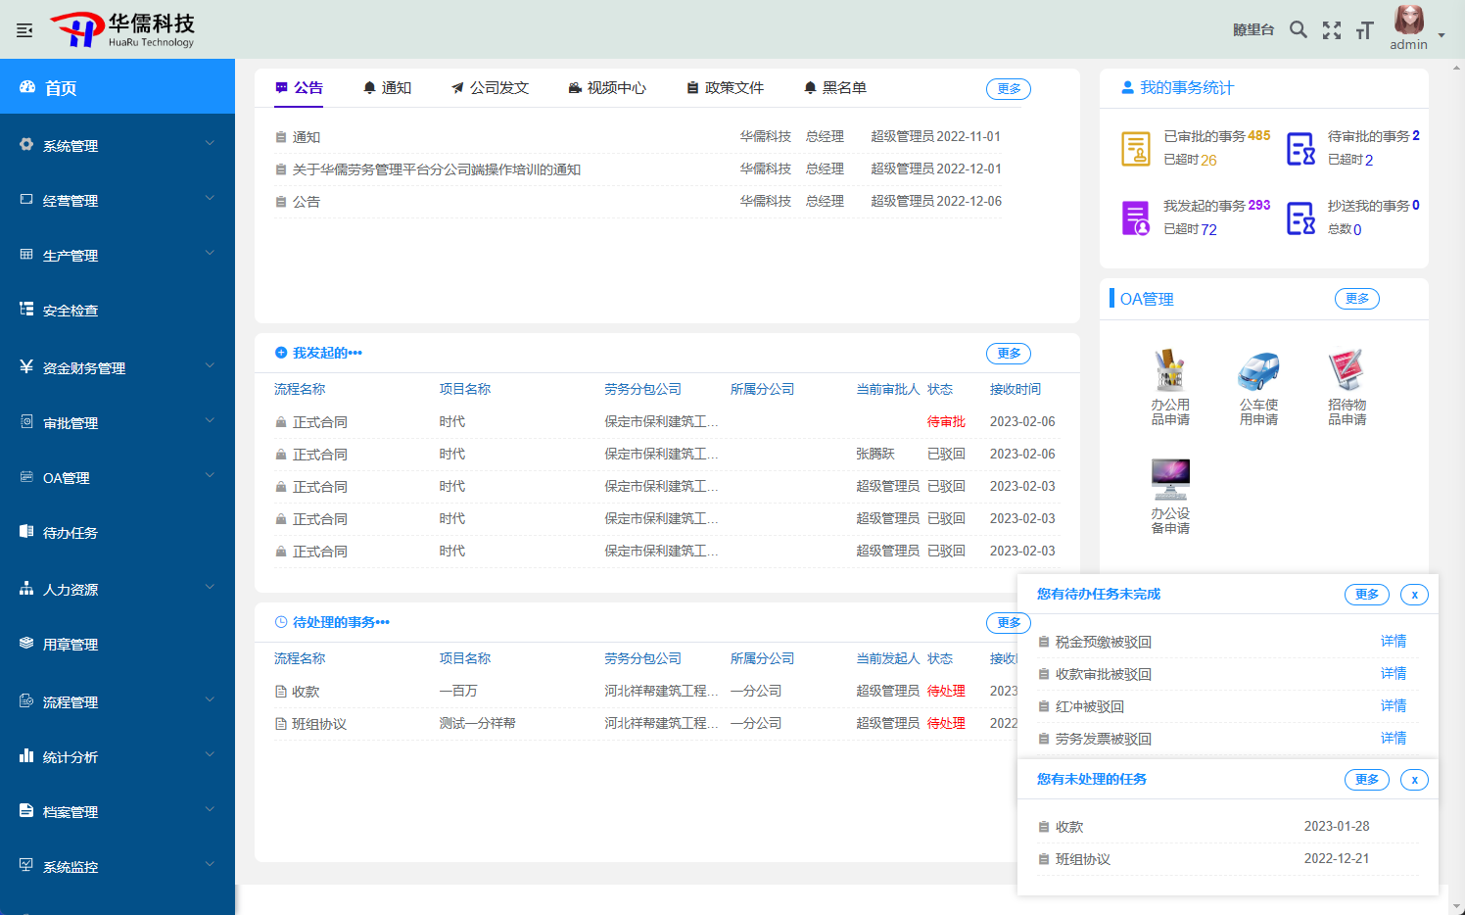This screenshot has height=915, width=1465.
Task: Click the font size adjustment icon
Action: [x=1364, y=31]
